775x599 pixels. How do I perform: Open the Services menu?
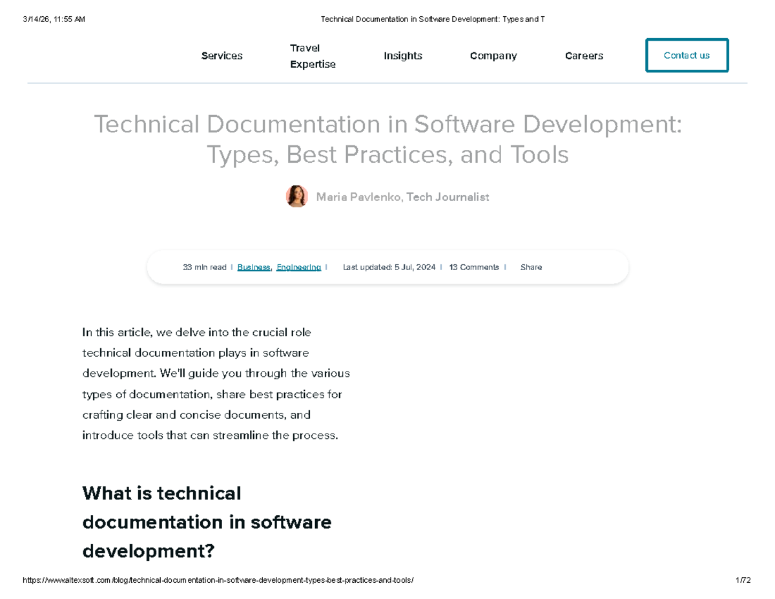222,56
